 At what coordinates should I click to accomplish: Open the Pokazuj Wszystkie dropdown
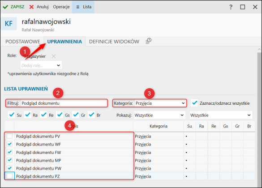159,115
